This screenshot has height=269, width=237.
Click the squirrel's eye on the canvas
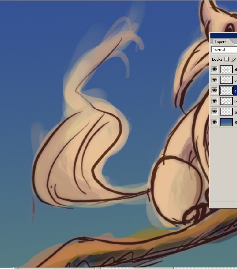(x=229, y=27)
